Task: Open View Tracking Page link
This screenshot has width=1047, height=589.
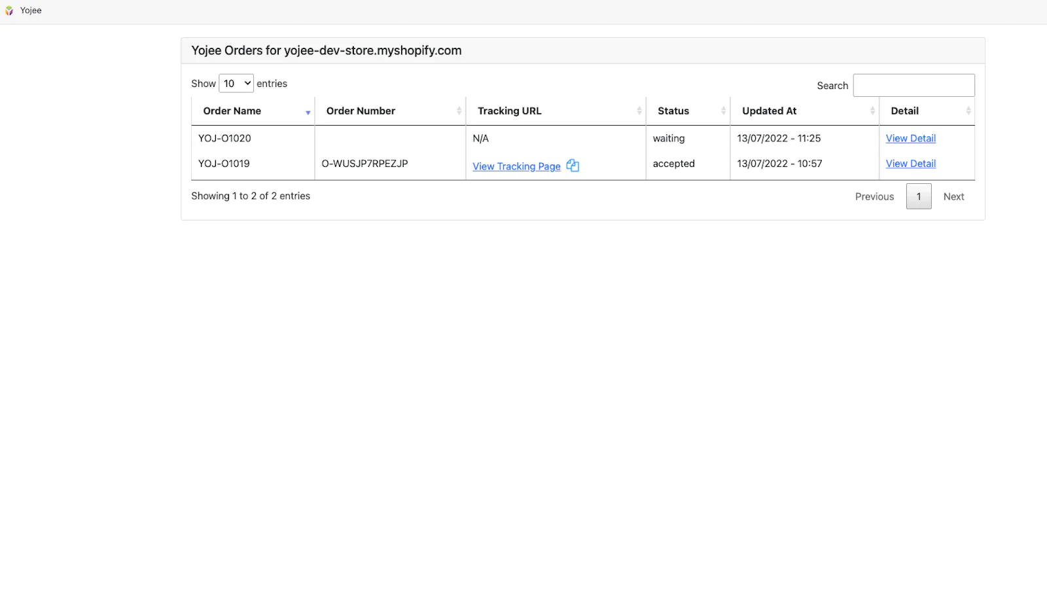Action: tap(516, 166)
